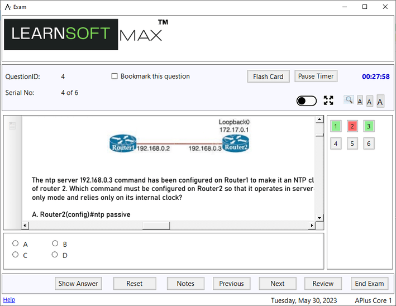Click the '192.168.0.2' address label

(x=153, y=148)
